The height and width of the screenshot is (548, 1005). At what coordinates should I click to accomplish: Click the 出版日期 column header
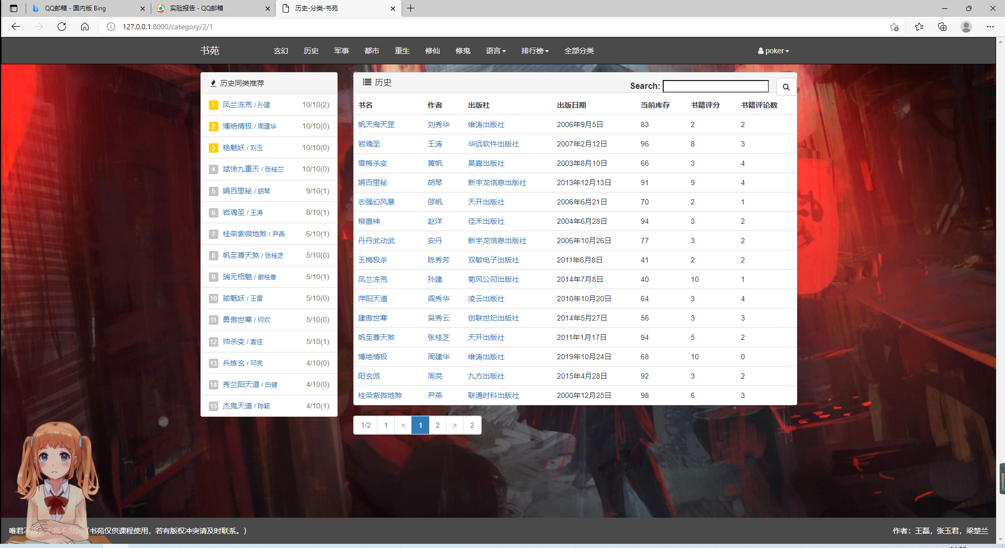(x=572, y=105)
